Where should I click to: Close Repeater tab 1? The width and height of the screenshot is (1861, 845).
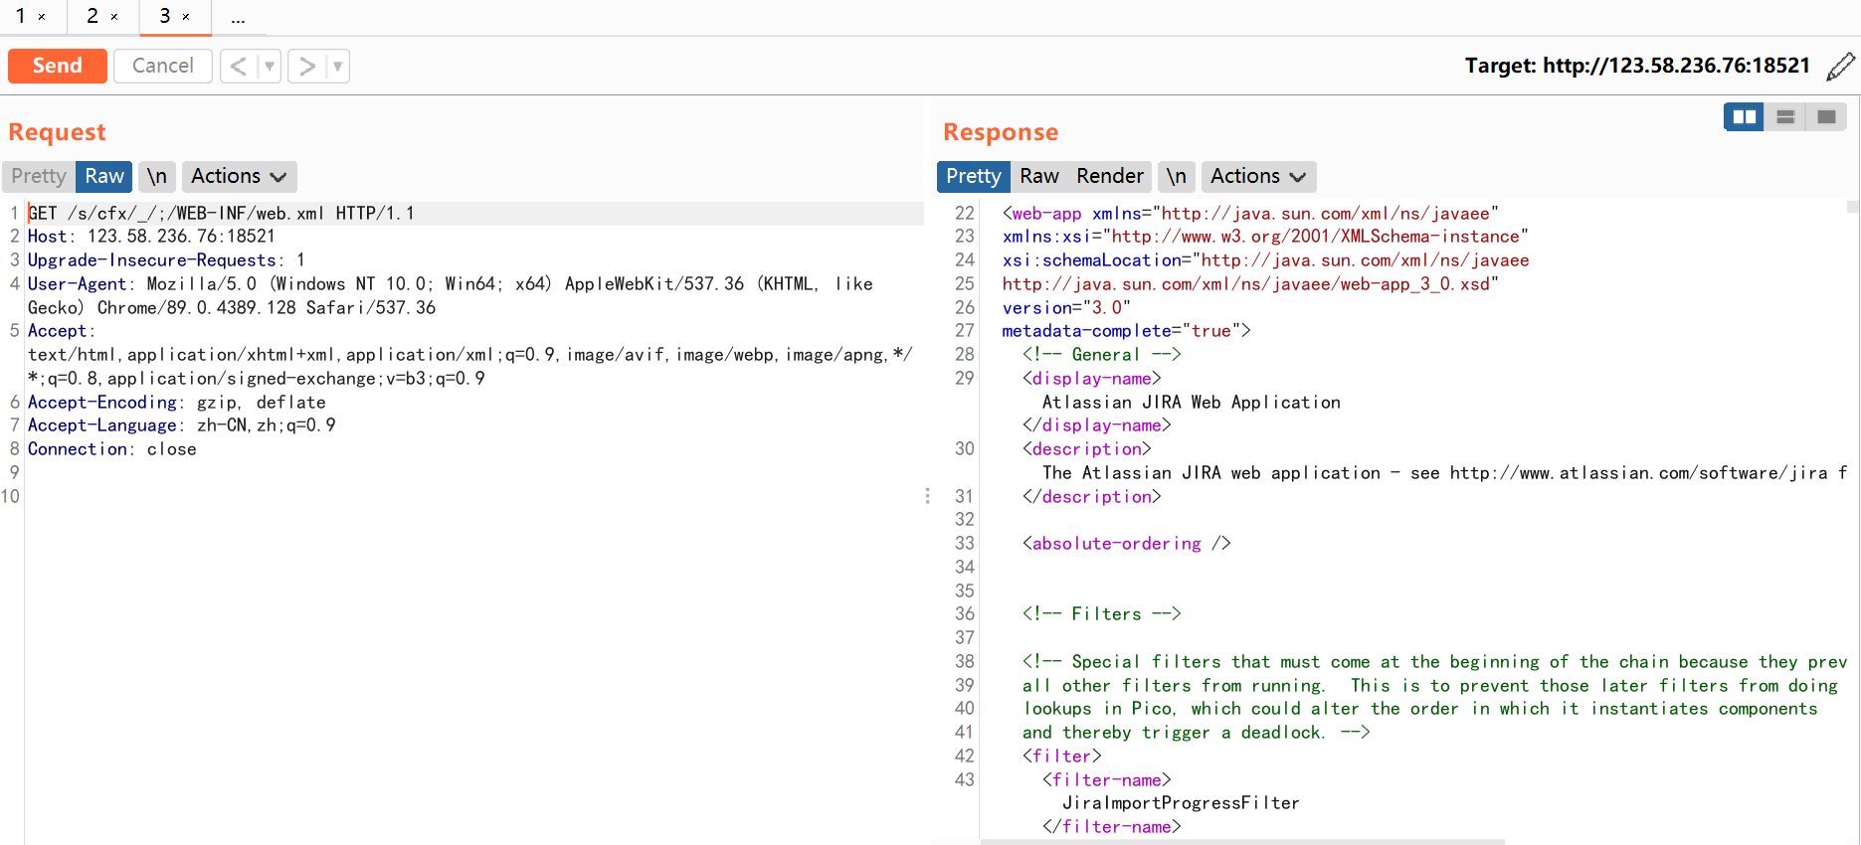pos(42,17)
